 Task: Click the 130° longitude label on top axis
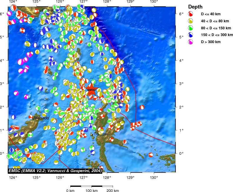click(154, 2)
